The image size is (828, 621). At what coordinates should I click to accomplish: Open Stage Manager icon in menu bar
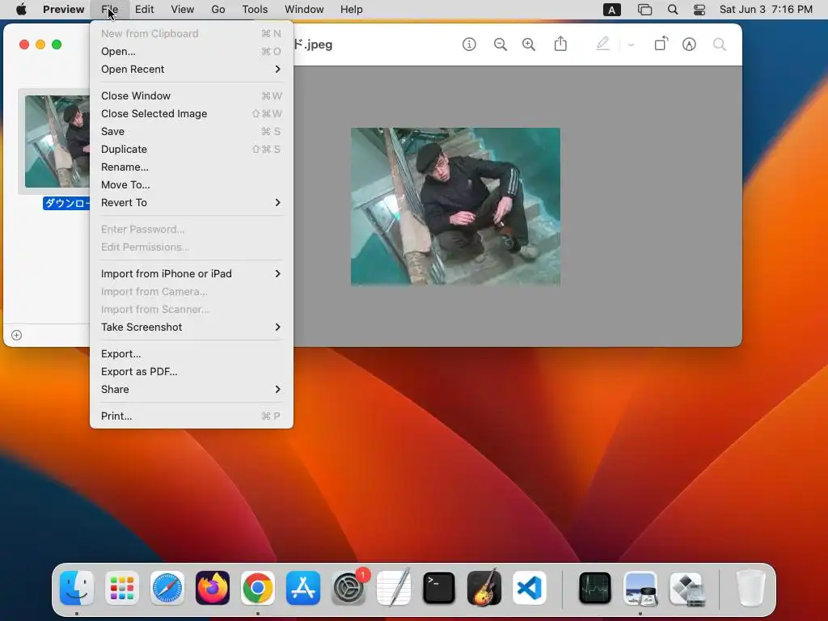(x=644, y=10)
